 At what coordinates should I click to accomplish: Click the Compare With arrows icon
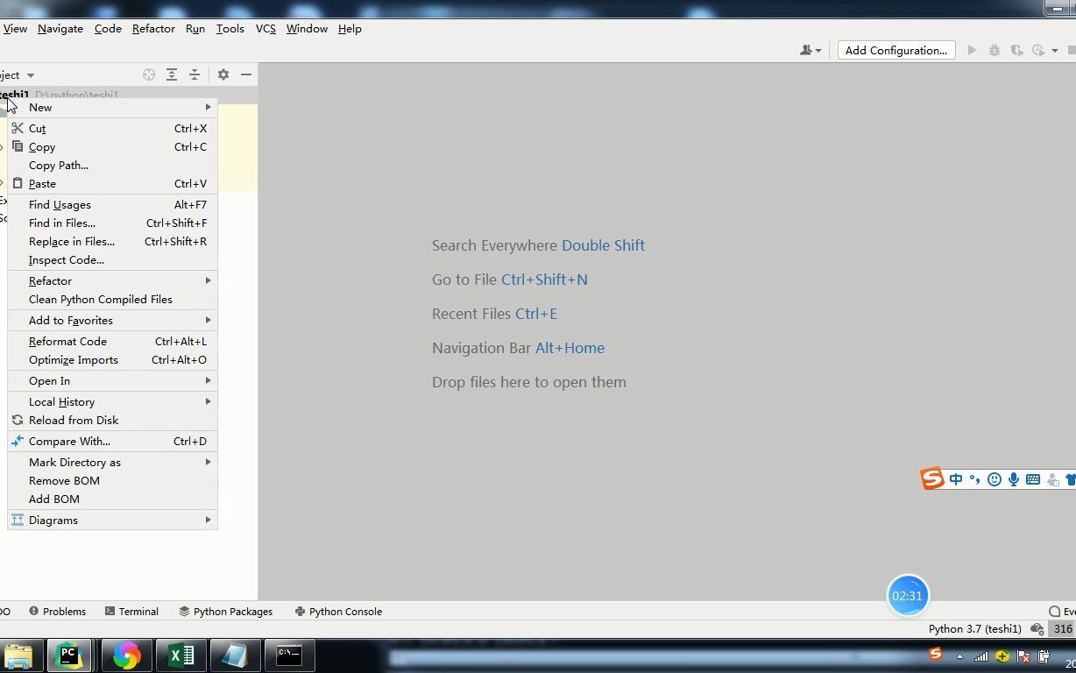[x=18, y=441]
